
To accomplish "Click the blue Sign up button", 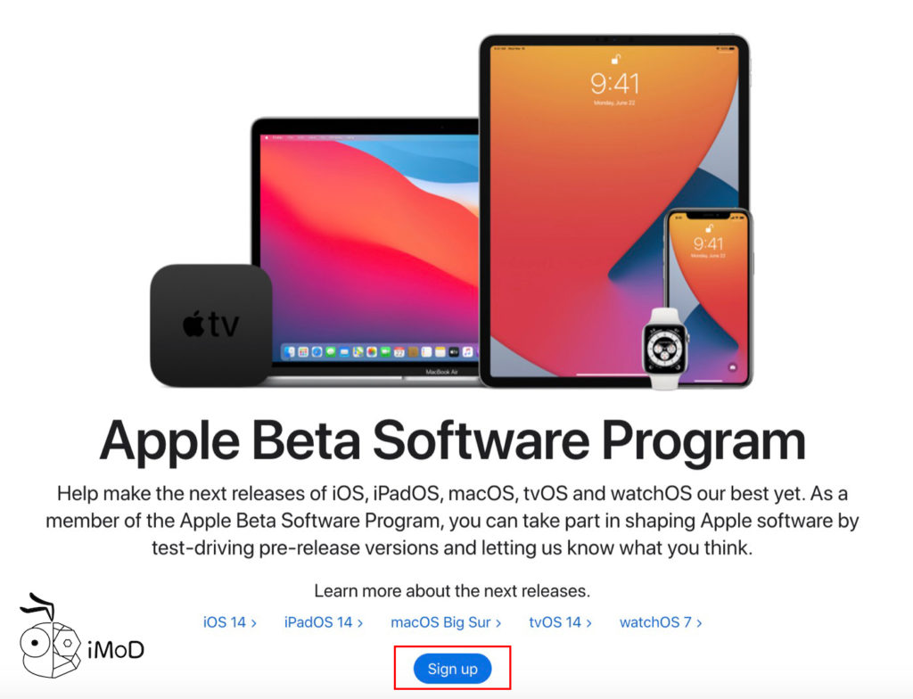I will [x=452, y=669].
